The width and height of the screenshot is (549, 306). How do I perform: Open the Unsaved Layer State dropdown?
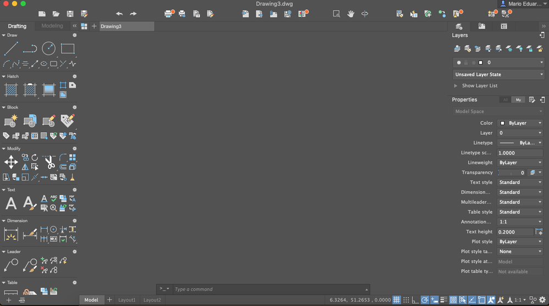498,74
